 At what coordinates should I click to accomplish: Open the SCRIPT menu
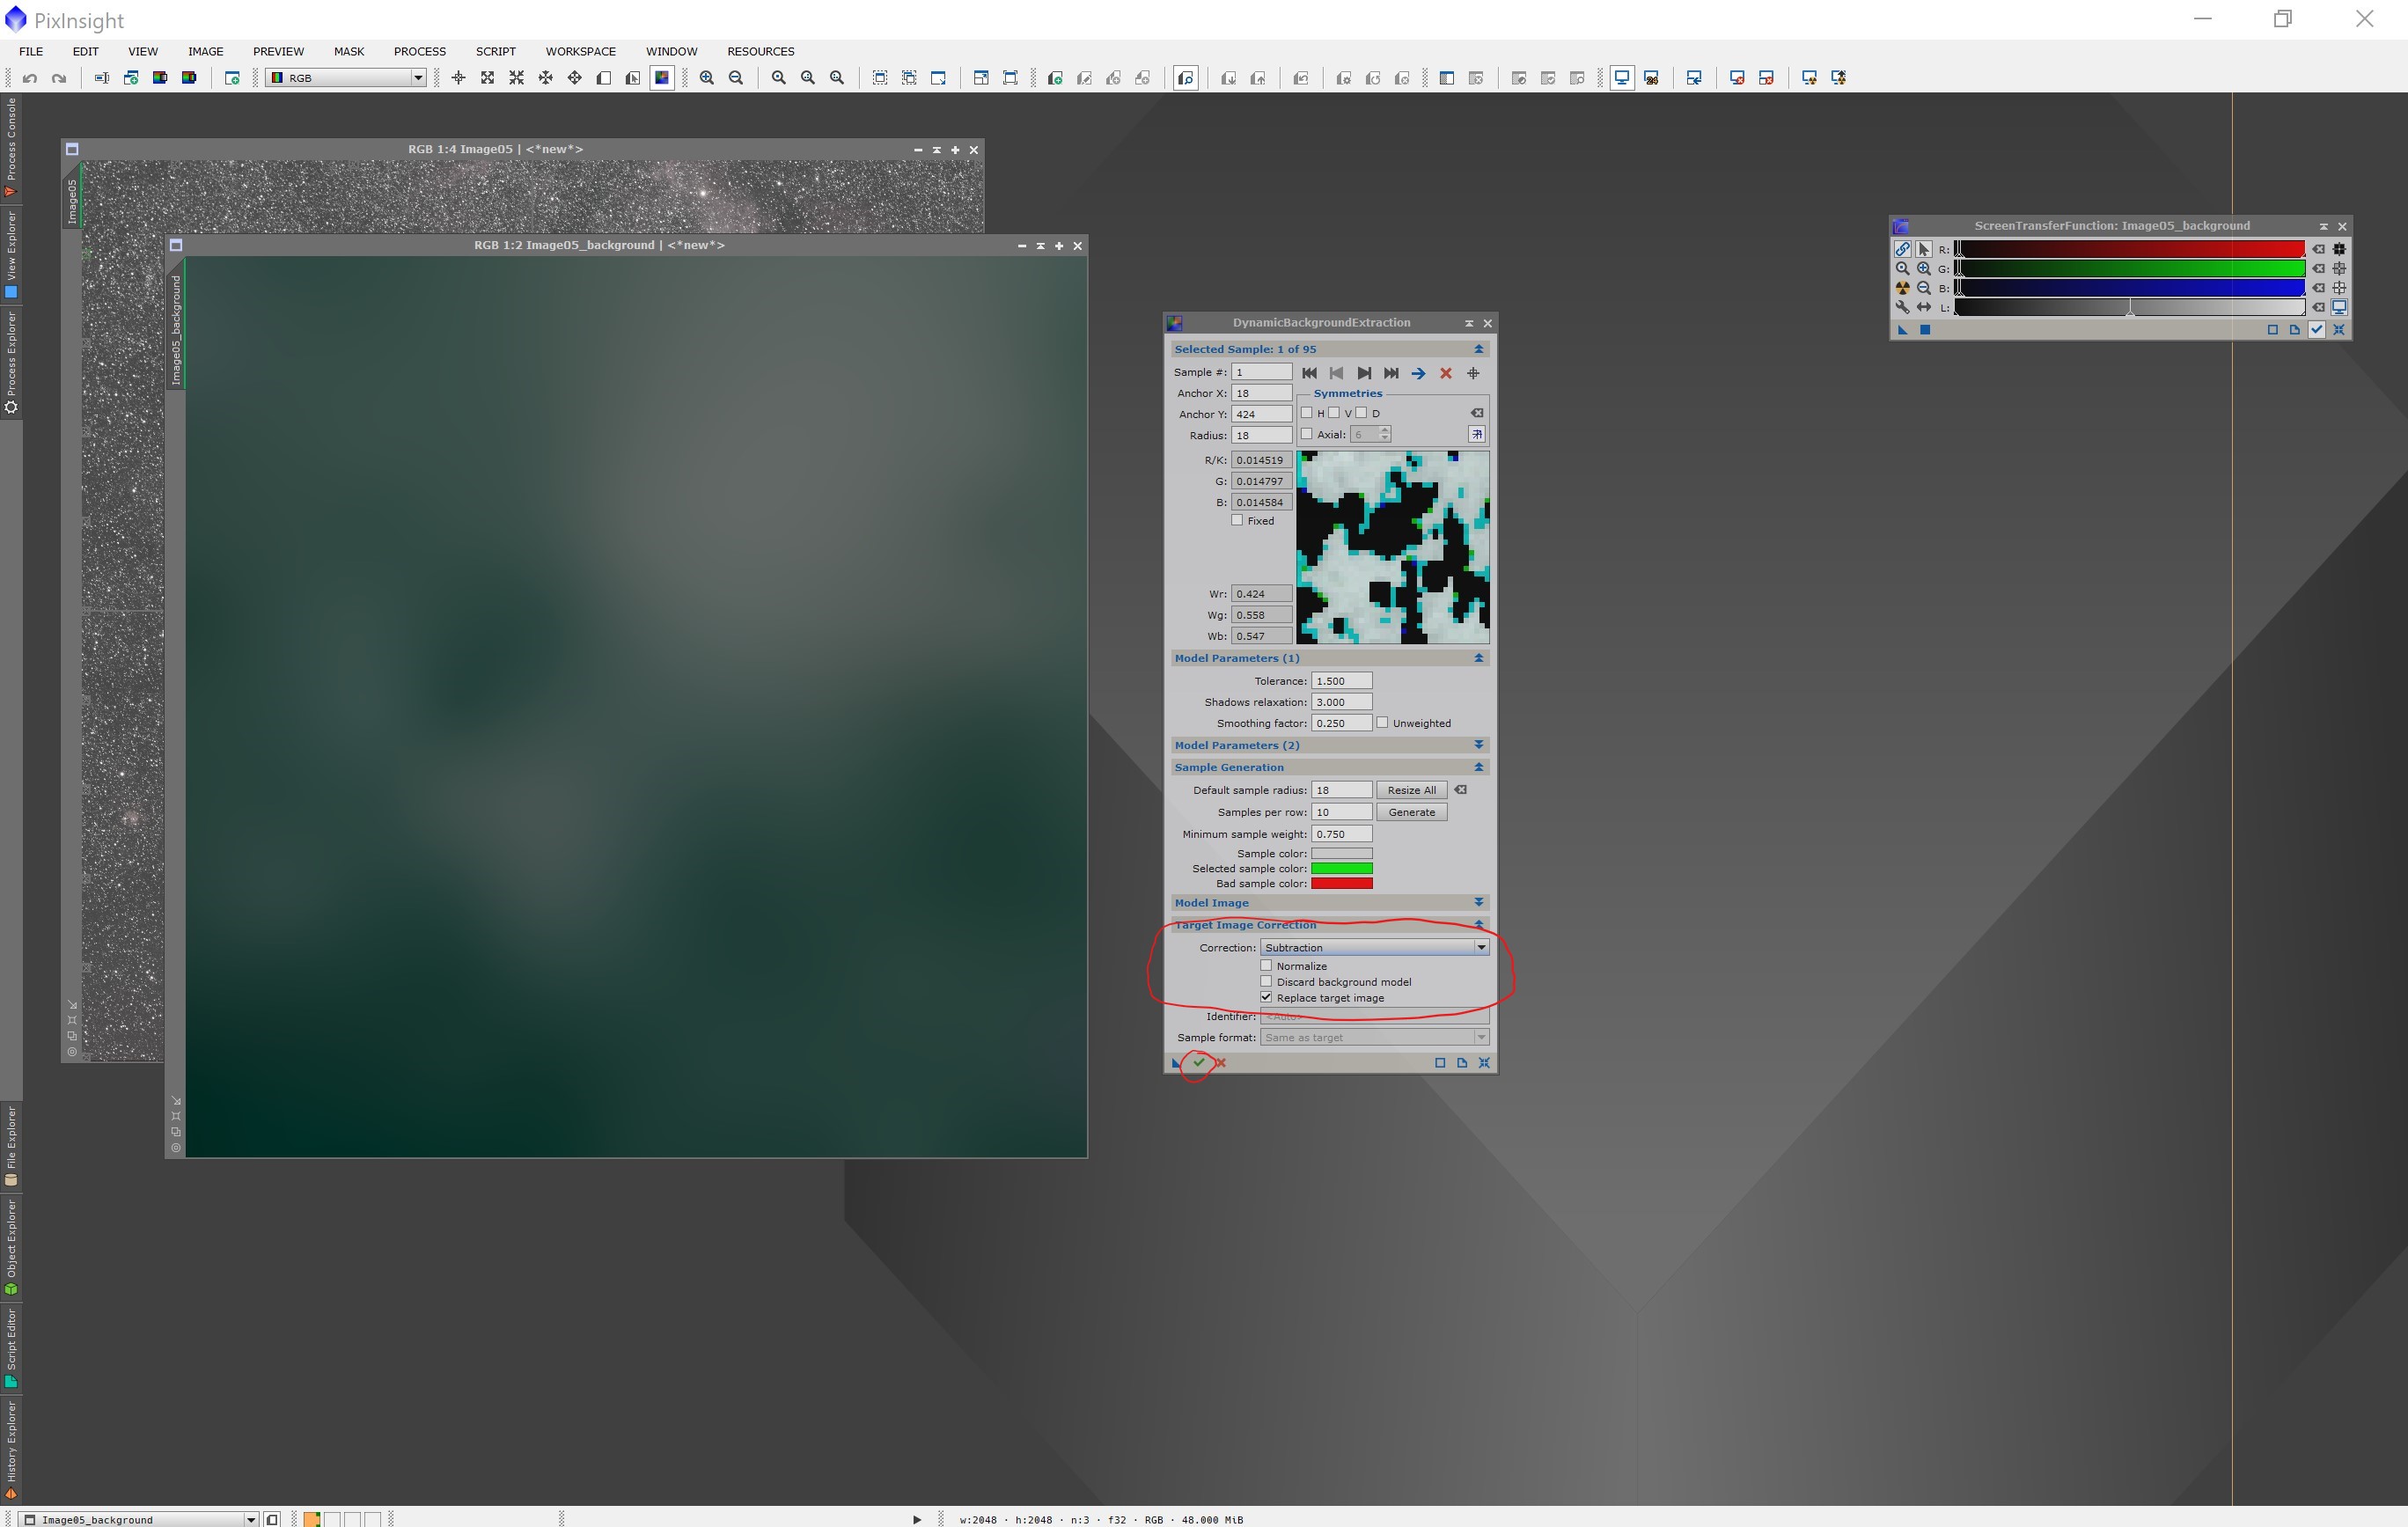pos(495,51)
